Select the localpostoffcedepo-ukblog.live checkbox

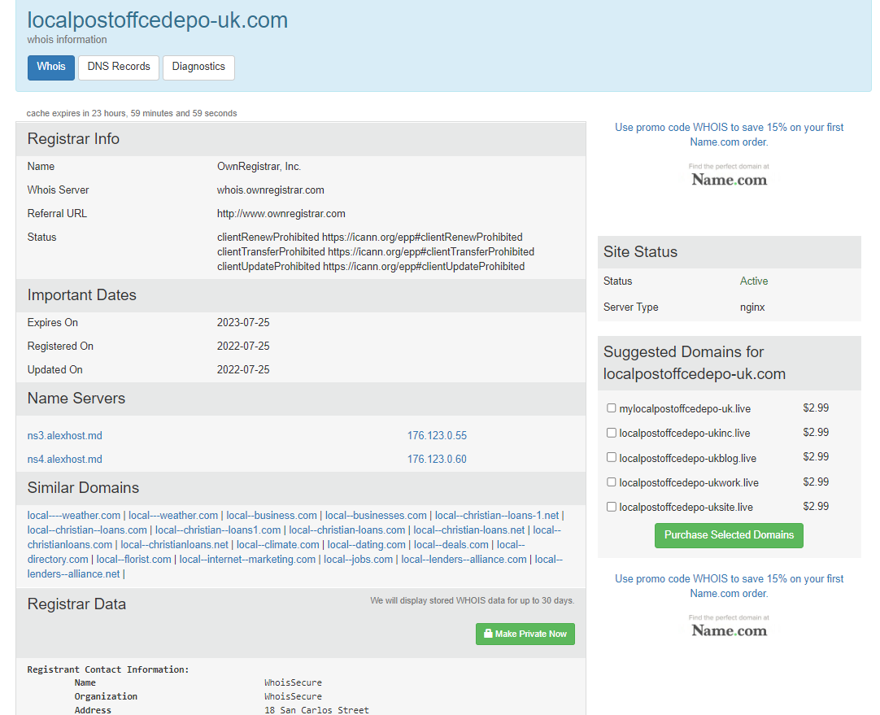click(x=611, y=457)
